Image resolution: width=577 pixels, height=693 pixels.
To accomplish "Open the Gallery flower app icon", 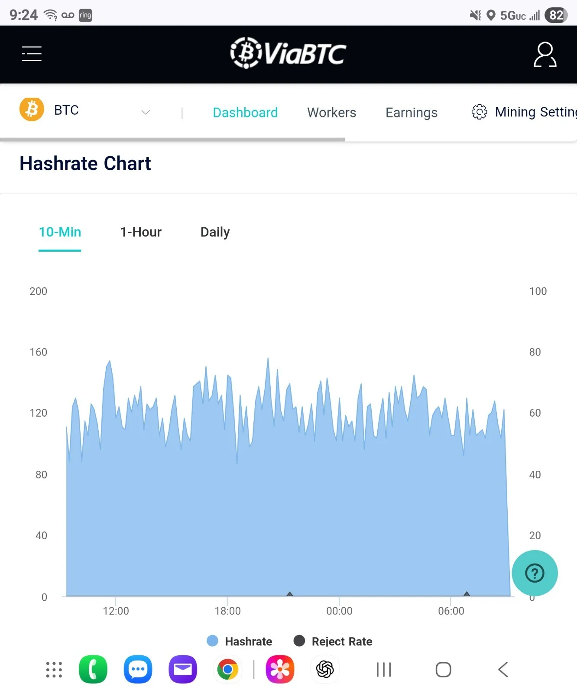I will coord(280,670).
